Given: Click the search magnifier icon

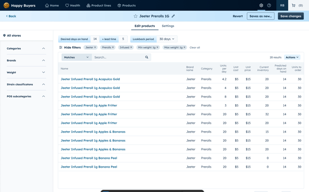Looking at the screenshot, I should coord(147,58).
